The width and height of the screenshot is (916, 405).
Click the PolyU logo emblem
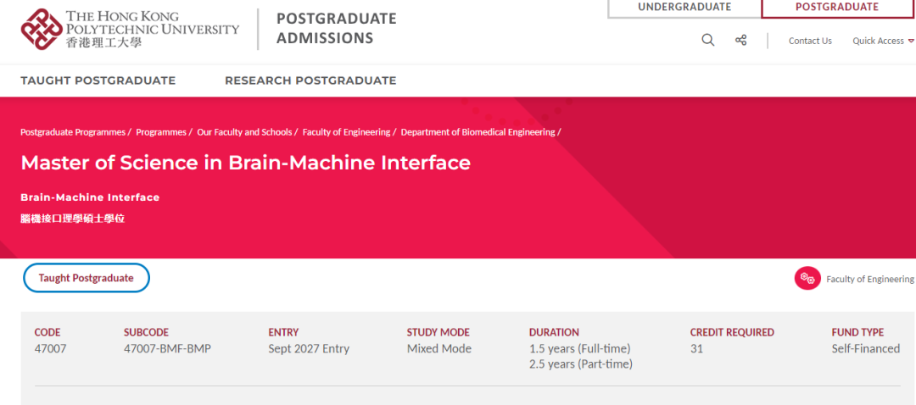(42, 29)
